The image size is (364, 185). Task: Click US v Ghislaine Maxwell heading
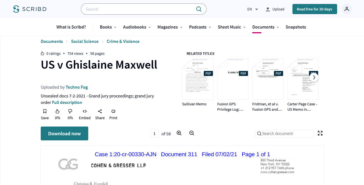(x=99, y=65)
